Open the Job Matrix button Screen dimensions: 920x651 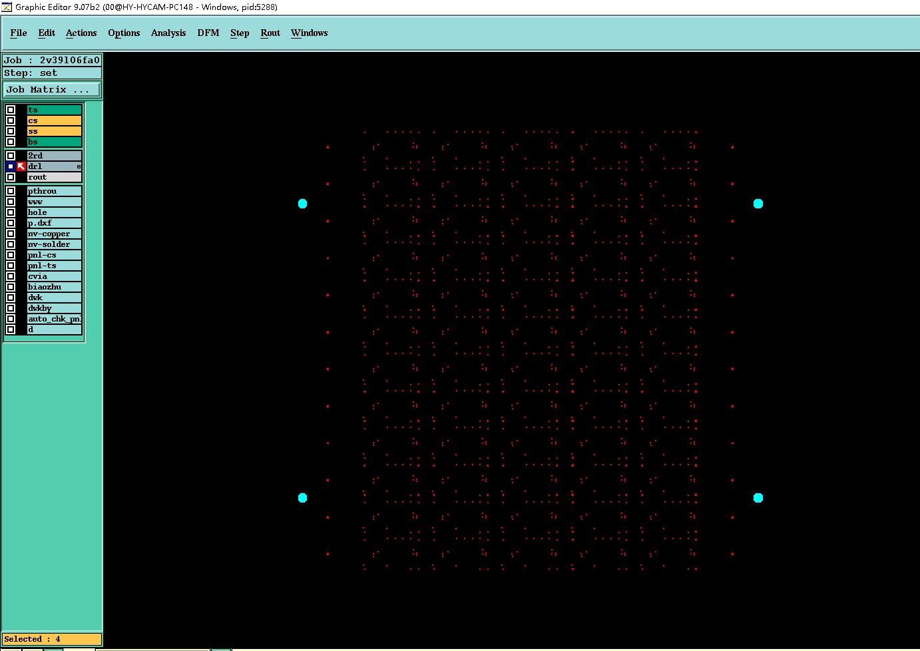pos(52,89)
